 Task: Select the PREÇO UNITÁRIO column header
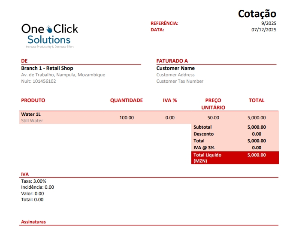pyautogui.click(x=213, y=104)
